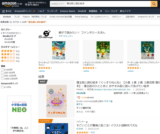Click the search input field
The image size is (160, 134).
coord(108,4)
